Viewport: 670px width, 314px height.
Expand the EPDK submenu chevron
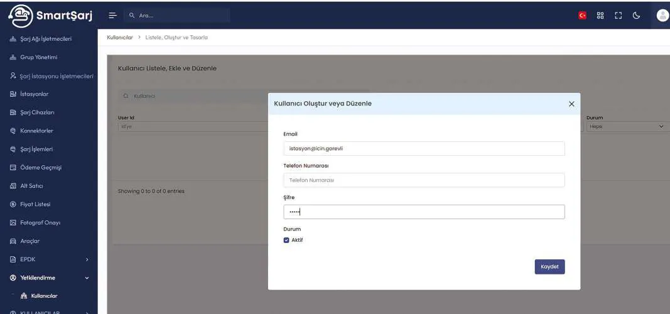click(x=87, y=259)
